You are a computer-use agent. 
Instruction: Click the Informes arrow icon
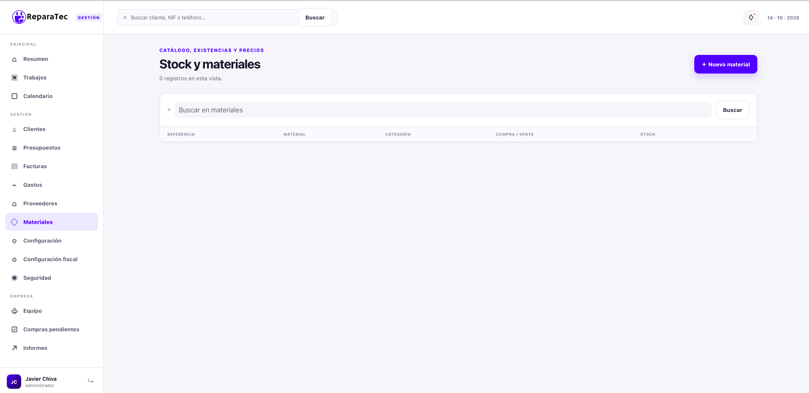tap(14, 348)
